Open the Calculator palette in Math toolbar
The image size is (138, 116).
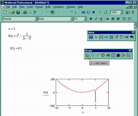pyautogui.click(x=91, y=37)
